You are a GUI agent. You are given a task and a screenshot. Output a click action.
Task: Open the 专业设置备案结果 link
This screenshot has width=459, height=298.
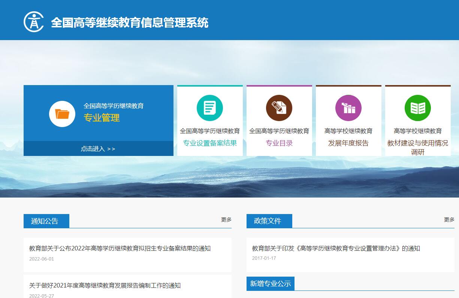click(210, 143)
